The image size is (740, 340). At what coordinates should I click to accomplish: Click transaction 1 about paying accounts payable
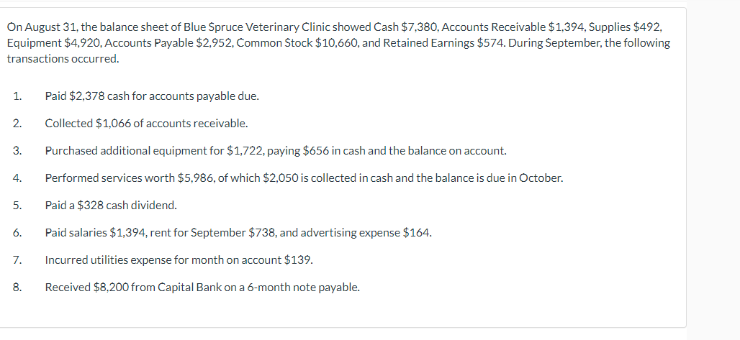click(x=152, y=96)
